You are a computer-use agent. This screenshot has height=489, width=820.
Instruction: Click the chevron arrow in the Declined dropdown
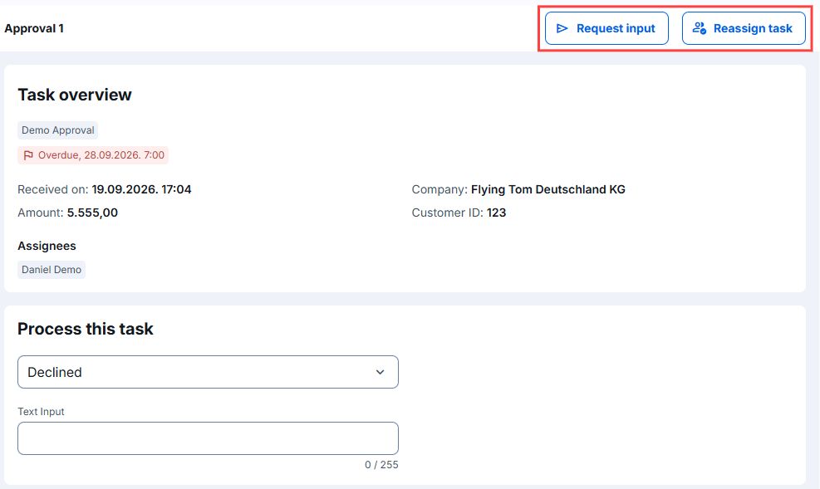(x=381, y=372)
